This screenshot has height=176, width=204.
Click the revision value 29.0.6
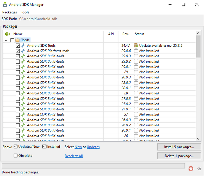click(x=126, y=51)
